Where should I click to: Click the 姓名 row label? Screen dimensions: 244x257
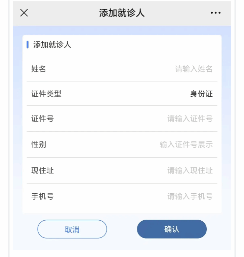(39, 69)
